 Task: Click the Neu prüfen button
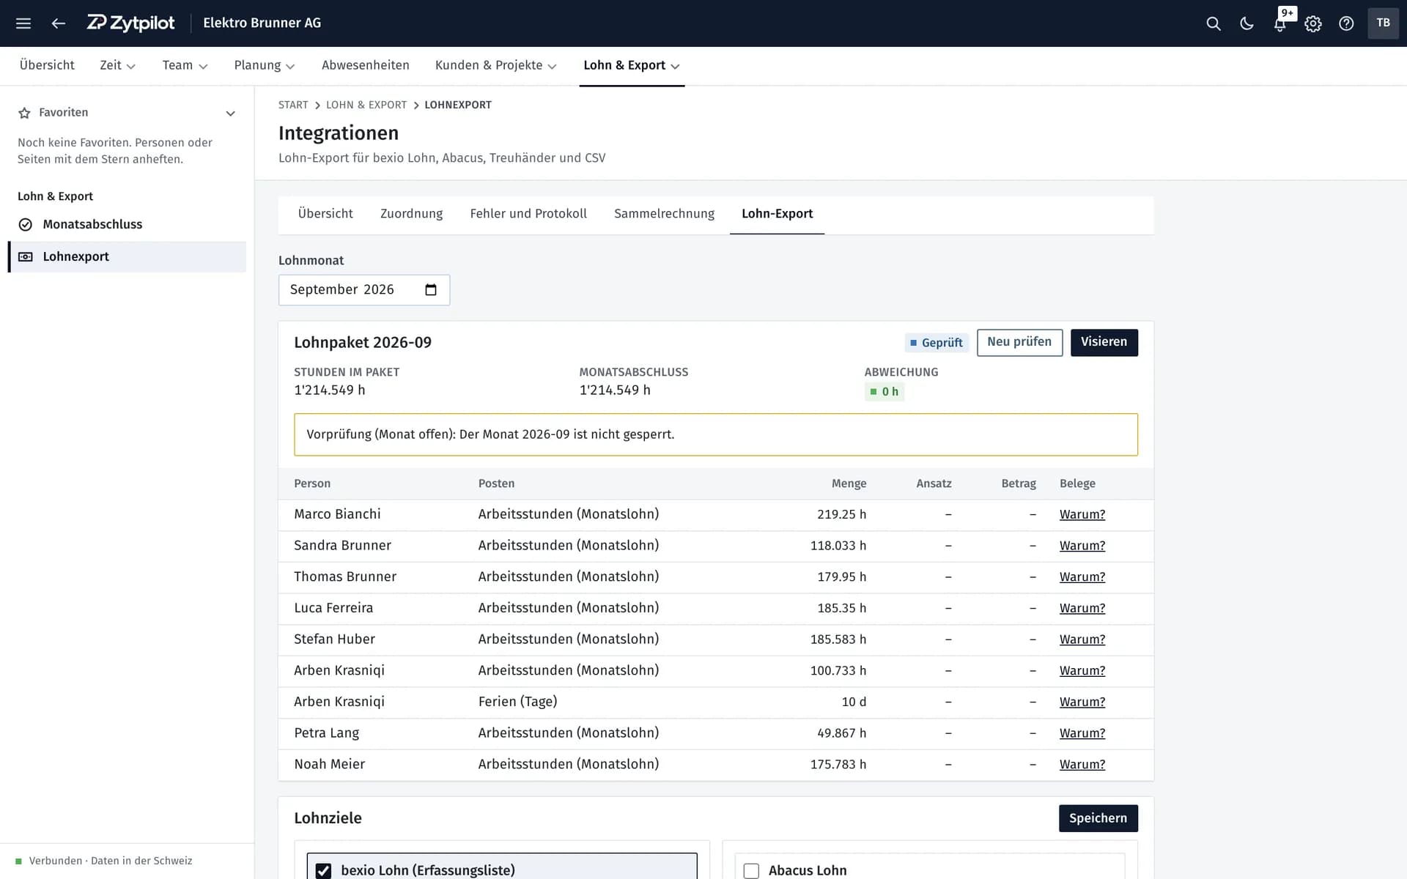tap(1019, 342)
